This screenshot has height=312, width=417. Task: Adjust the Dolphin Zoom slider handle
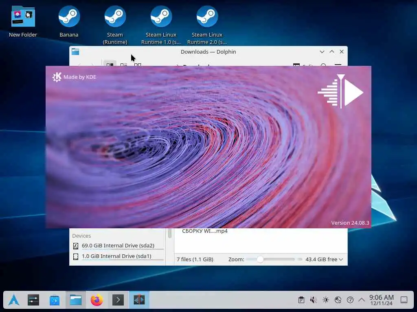click(x=260, y=259)
